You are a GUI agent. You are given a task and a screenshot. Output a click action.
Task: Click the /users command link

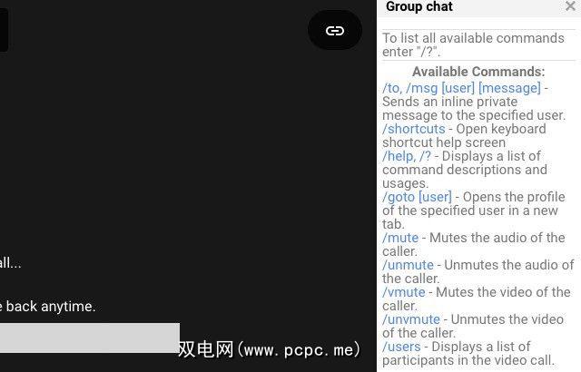pos(401,347)
